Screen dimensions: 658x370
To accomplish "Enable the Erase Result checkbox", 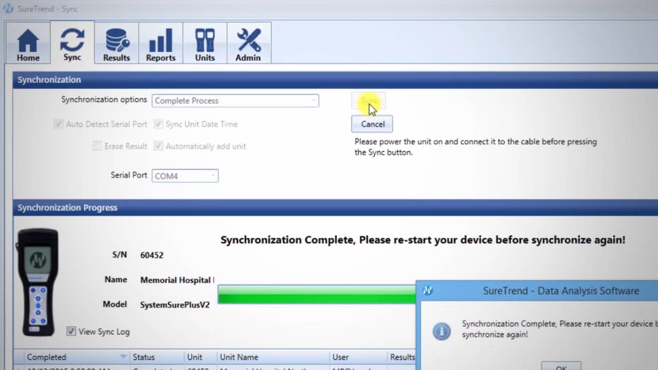I will pos(97,146).
